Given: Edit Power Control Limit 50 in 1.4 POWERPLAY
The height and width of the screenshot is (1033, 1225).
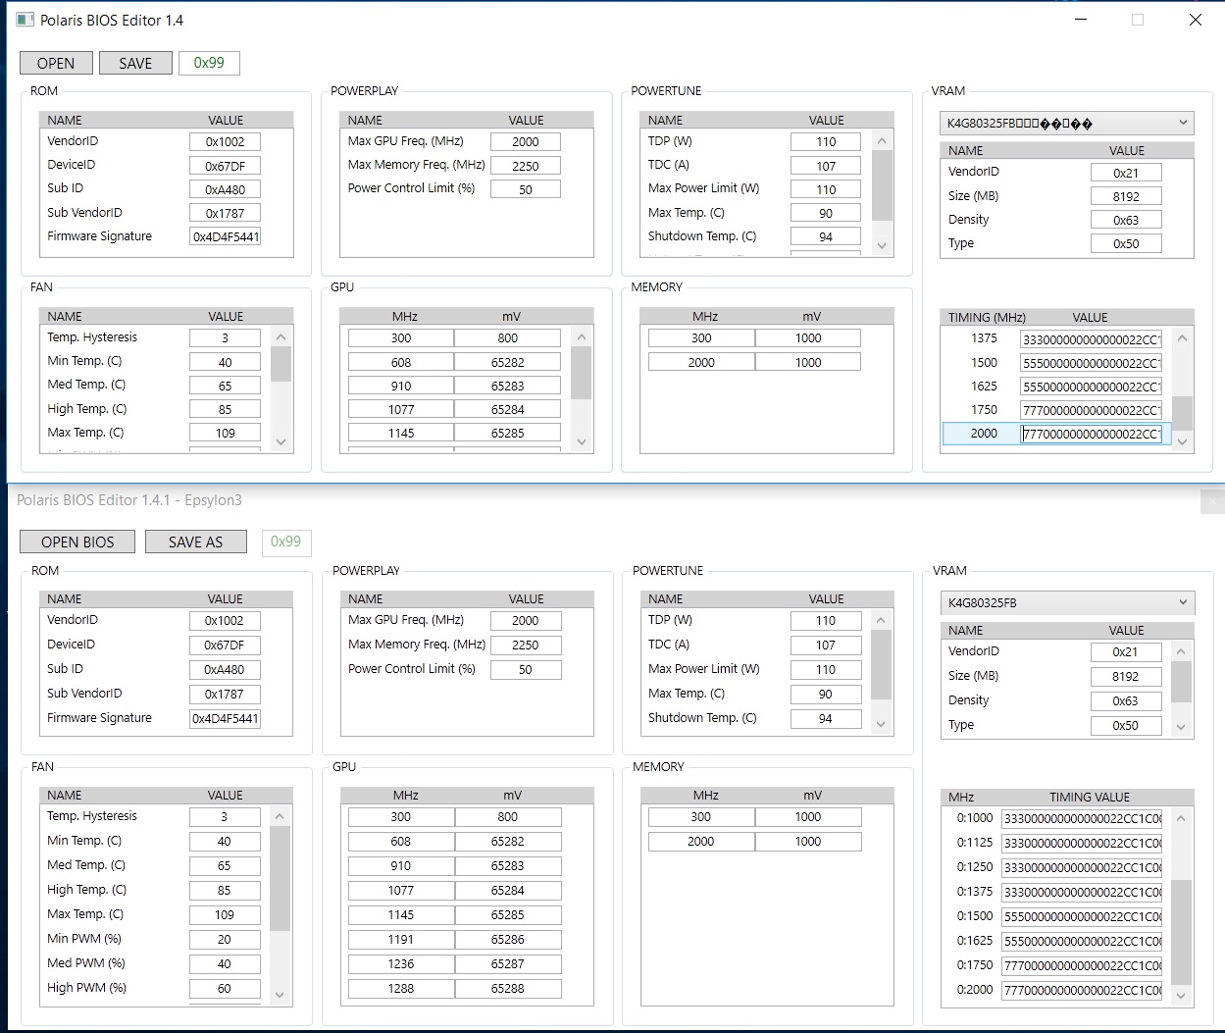Looking at the screenshot, I should pos(525,189).
